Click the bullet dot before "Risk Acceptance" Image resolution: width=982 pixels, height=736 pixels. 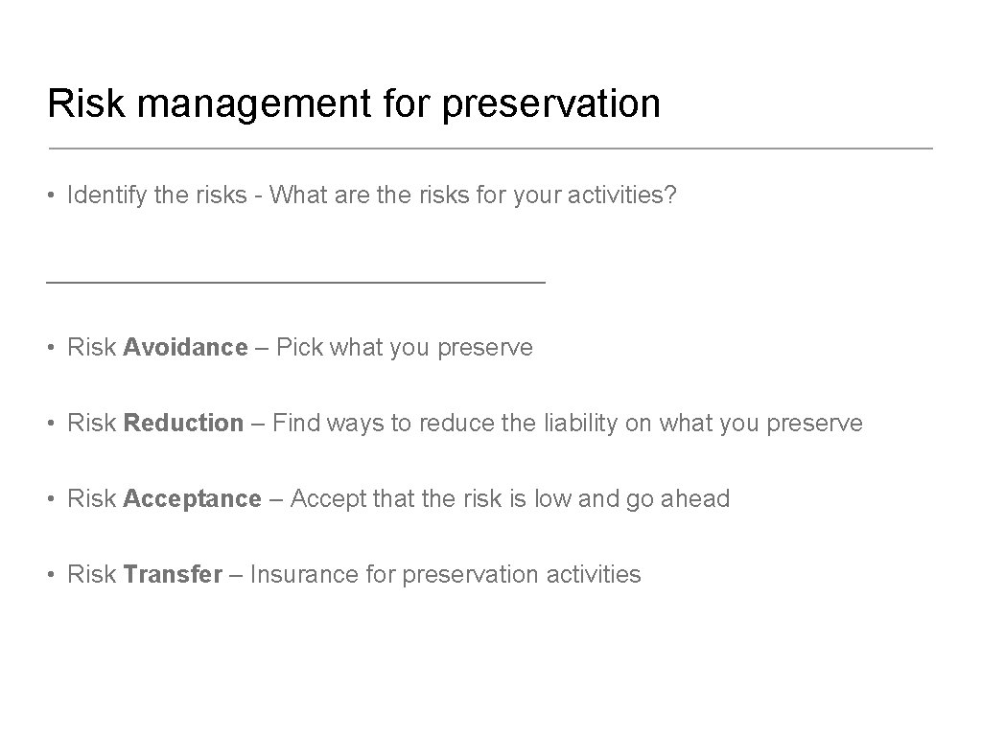click(54, 499)
